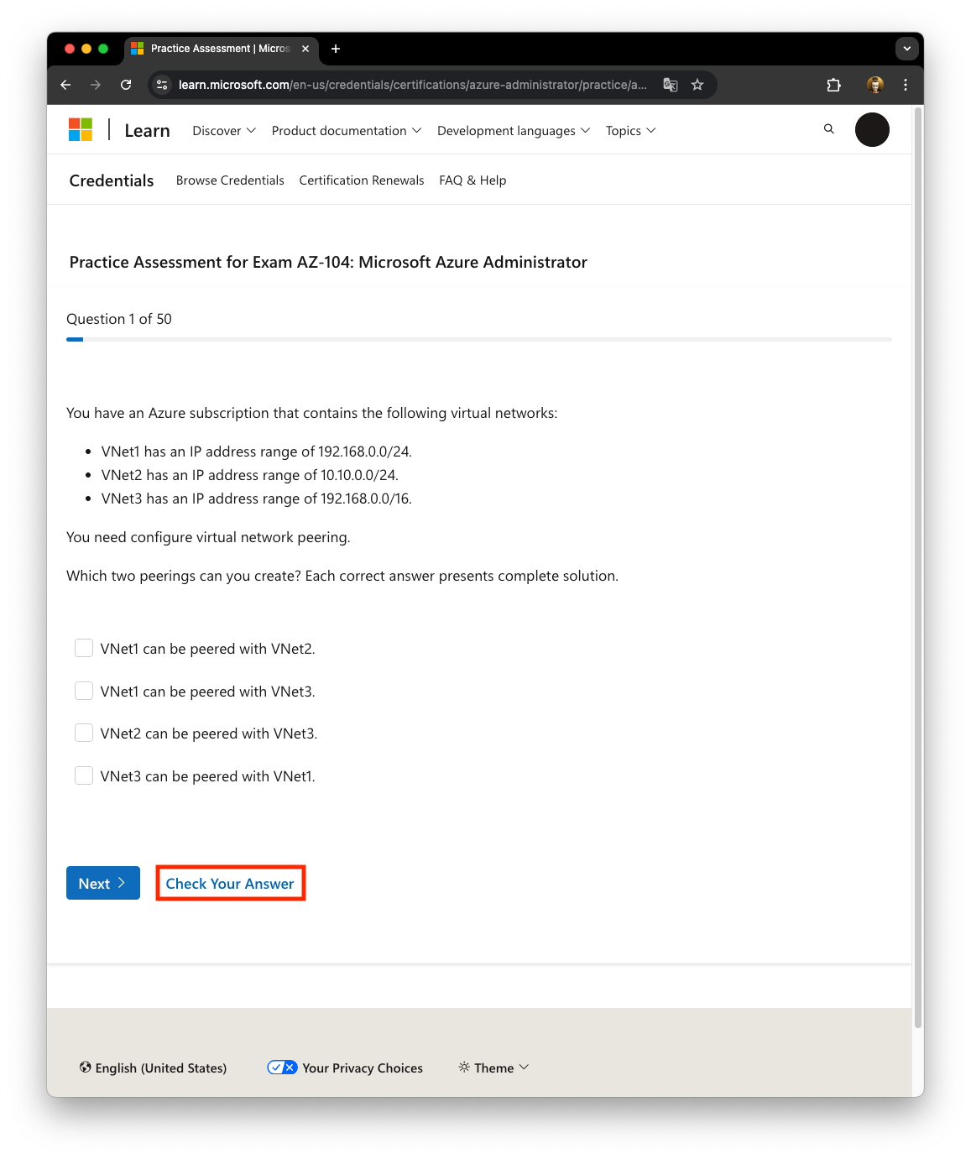Open Your Privacy Choices link

(x=363, y=1068)
